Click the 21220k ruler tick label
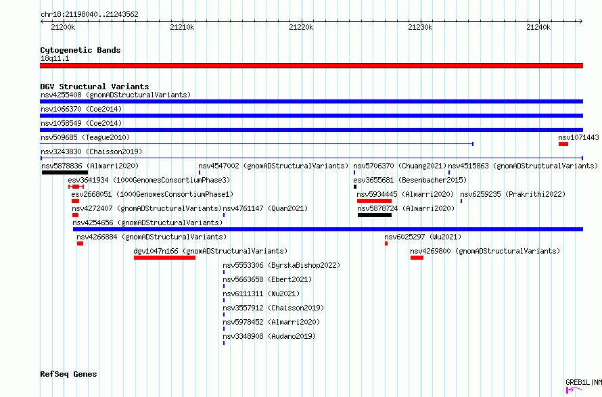The height and width of the screenshot is (397, 602). pyautogui.click(x=301, y=27)
